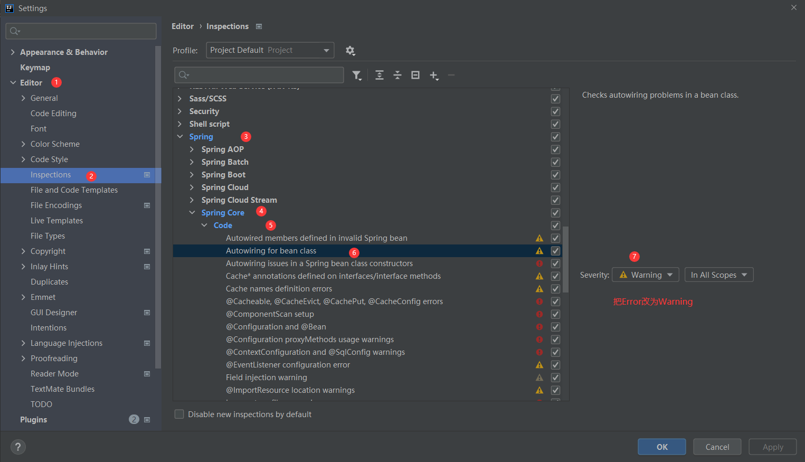Screen dimensions: 805x462
Task: Click the help question mark button
Action: click(x=18, y=447)
